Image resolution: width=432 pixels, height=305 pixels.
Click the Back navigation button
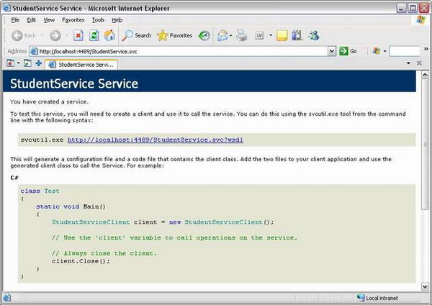(x=24, y=35)
